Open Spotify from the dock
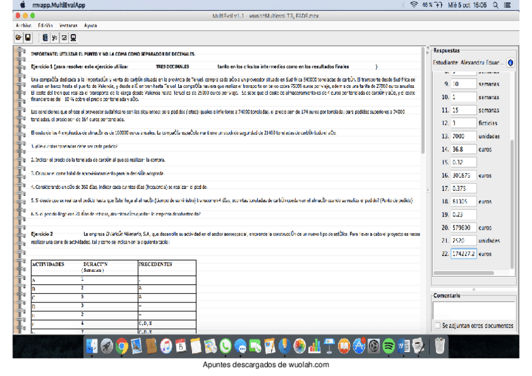Image resolution: width=532 pixels, height=376 pixels. (388, 346)
